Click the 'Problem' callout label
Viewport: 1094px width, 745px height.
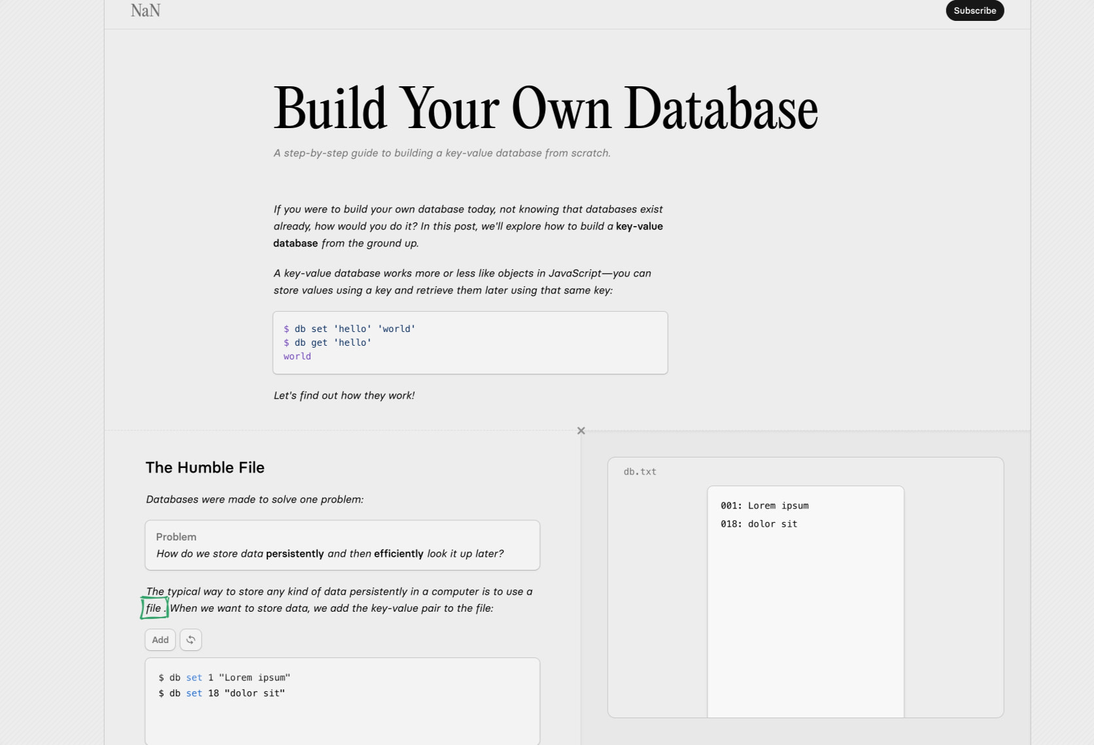[176, 537]
